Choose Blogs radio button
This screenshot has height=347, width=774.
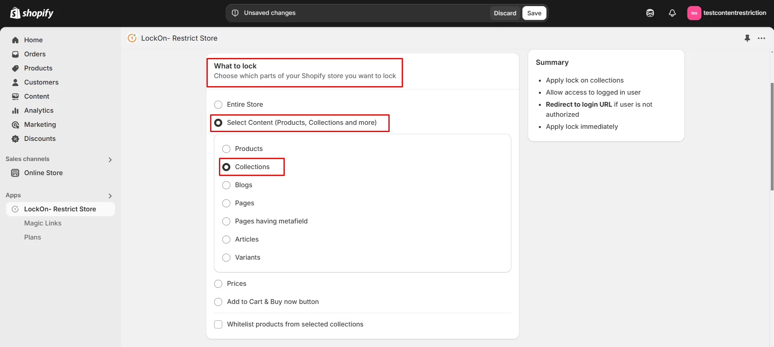226,185
